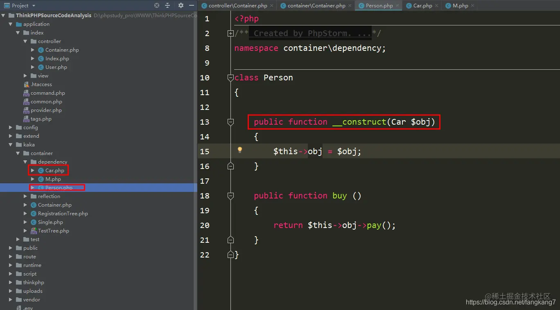Viewport: 560px width, 310px height.
Task: Collapse the index folder arrow
Action: pos(18,33)
